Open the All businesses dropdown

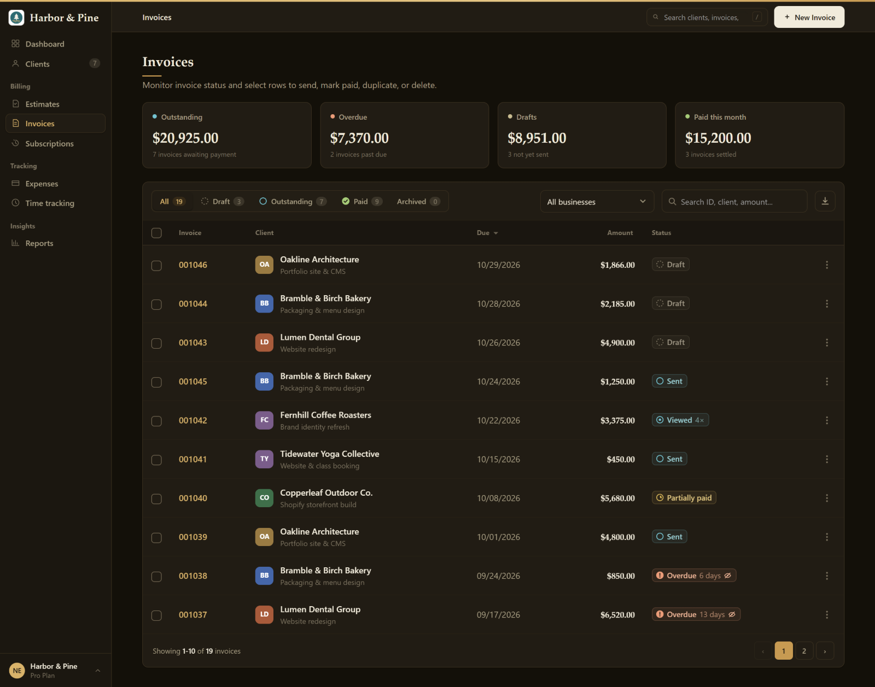pos(597,202)
